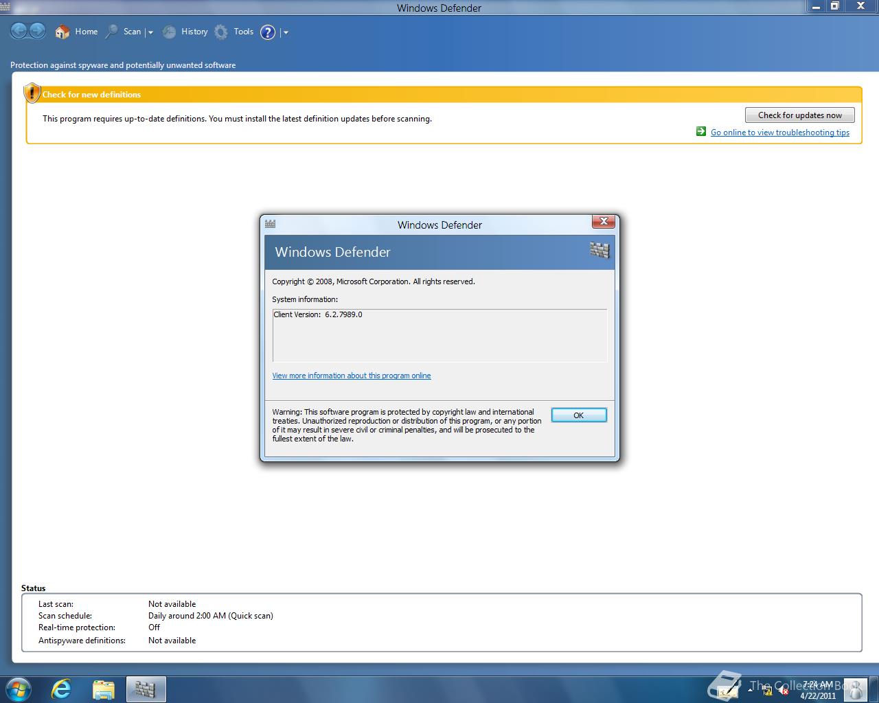Expand the Help menu dropdown arrow
The height and width of the screenshot is (703, 879).
pyautogui.click(x=286, y=32)
